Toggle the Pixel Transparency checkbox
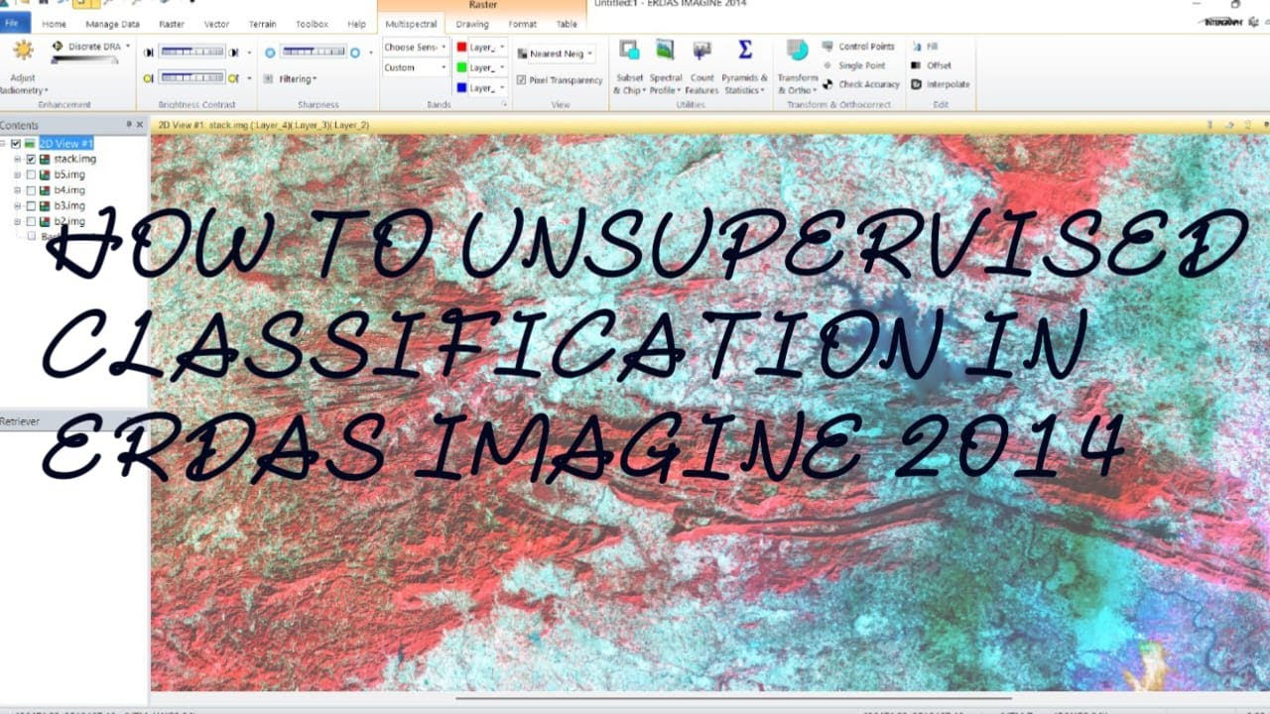 pyautogui.click(x=521, y=80)
